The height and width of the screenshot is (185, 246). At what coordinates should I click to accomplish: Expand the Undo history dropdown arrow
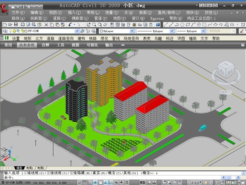(74, 25)
